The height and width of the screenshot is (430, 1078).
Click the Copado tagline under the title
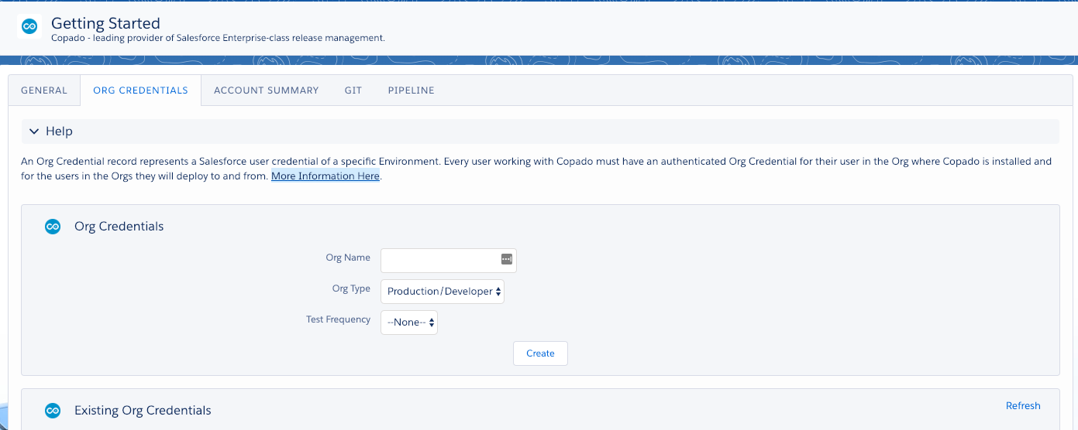218,38
